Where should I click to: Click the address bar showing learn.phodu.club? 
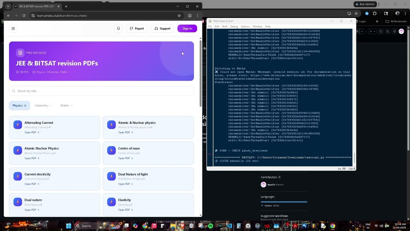coord(106,15)
